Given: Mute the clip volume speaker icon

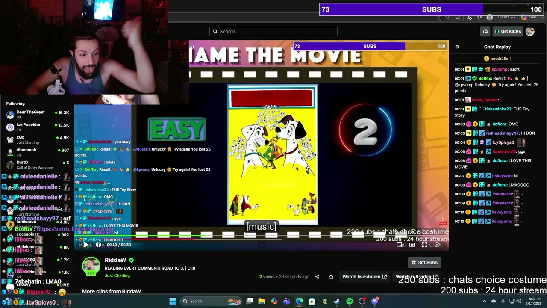Looking at the screenshot, I should [98, 245].
